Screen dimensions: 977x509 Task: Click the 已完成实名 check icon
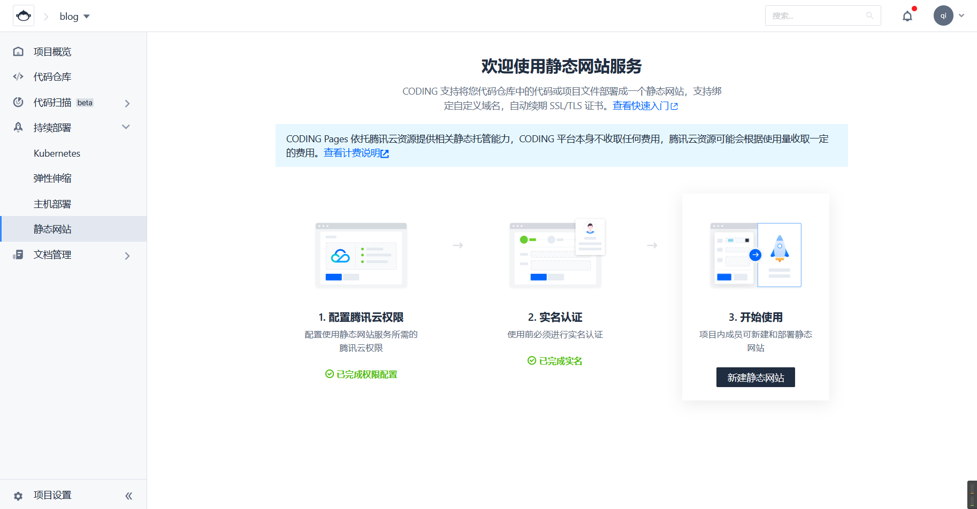(x=532, y=361)
